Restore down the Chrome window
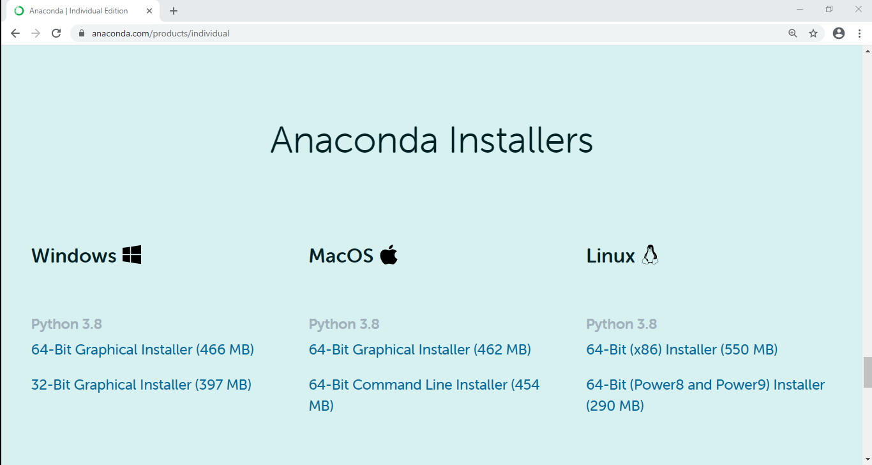 click(x=829, y=9)
